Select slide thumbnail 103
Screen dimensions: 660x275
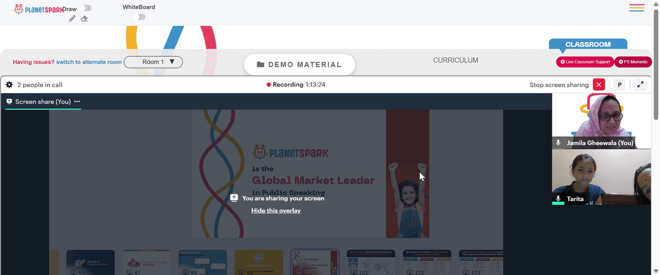pos(481,262)
